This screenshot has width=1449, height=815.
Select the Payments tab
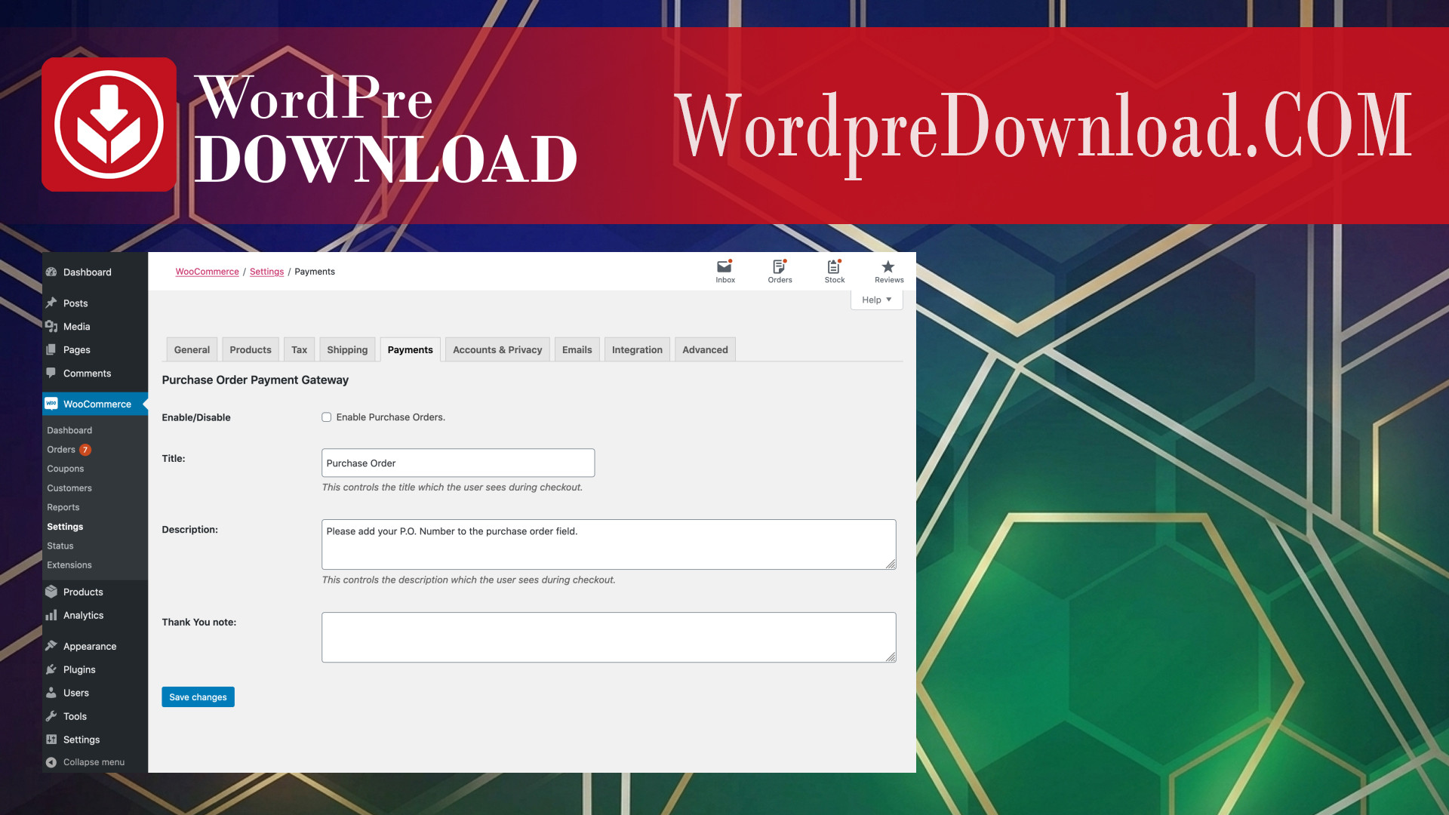(x=411, y=349)
